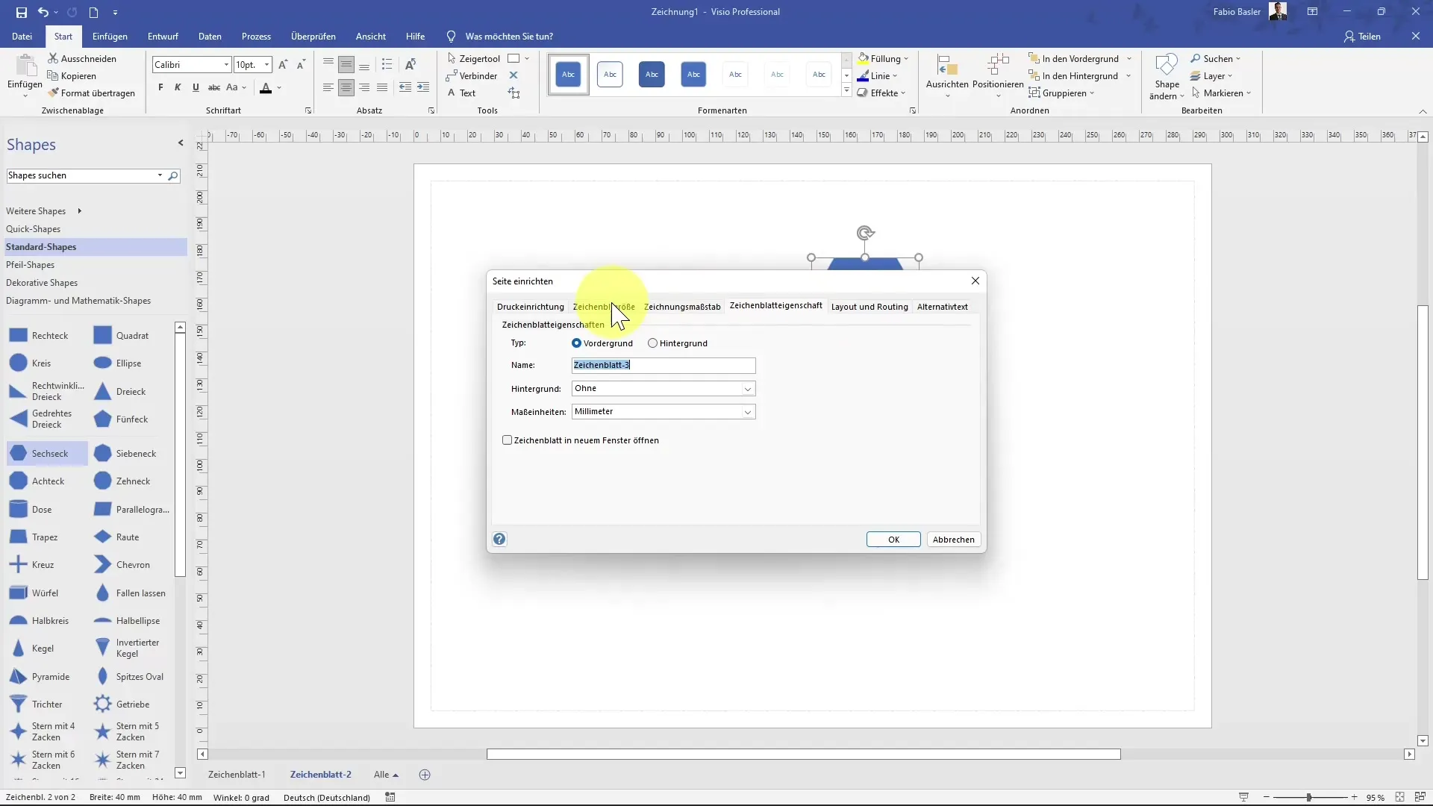
Task: Select the Verbinder connector tool
Action: coord(472,75)
